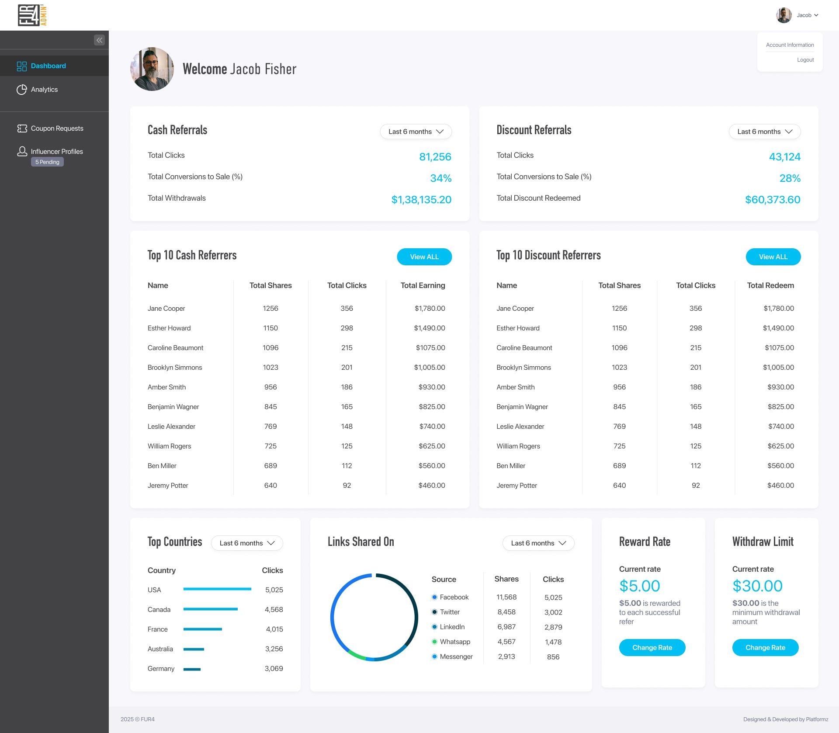View all Top 10 Cash Referrers
839x733 pixels.
click(424, 257)
